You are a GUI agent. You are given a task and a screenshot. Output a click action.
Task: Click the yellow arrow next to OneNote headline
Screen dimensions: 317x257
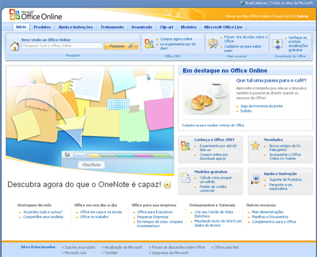click(167, 185)
